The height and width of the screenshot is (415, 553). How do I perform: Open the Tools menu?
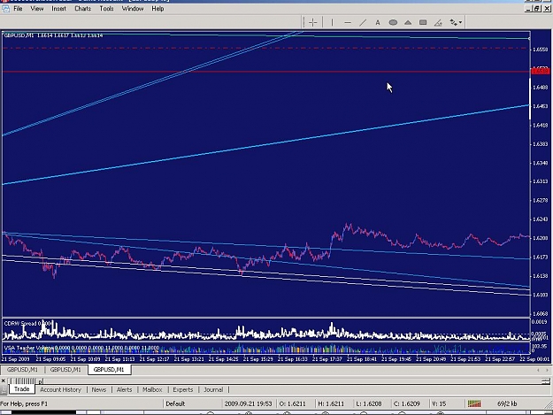point(106,9)
